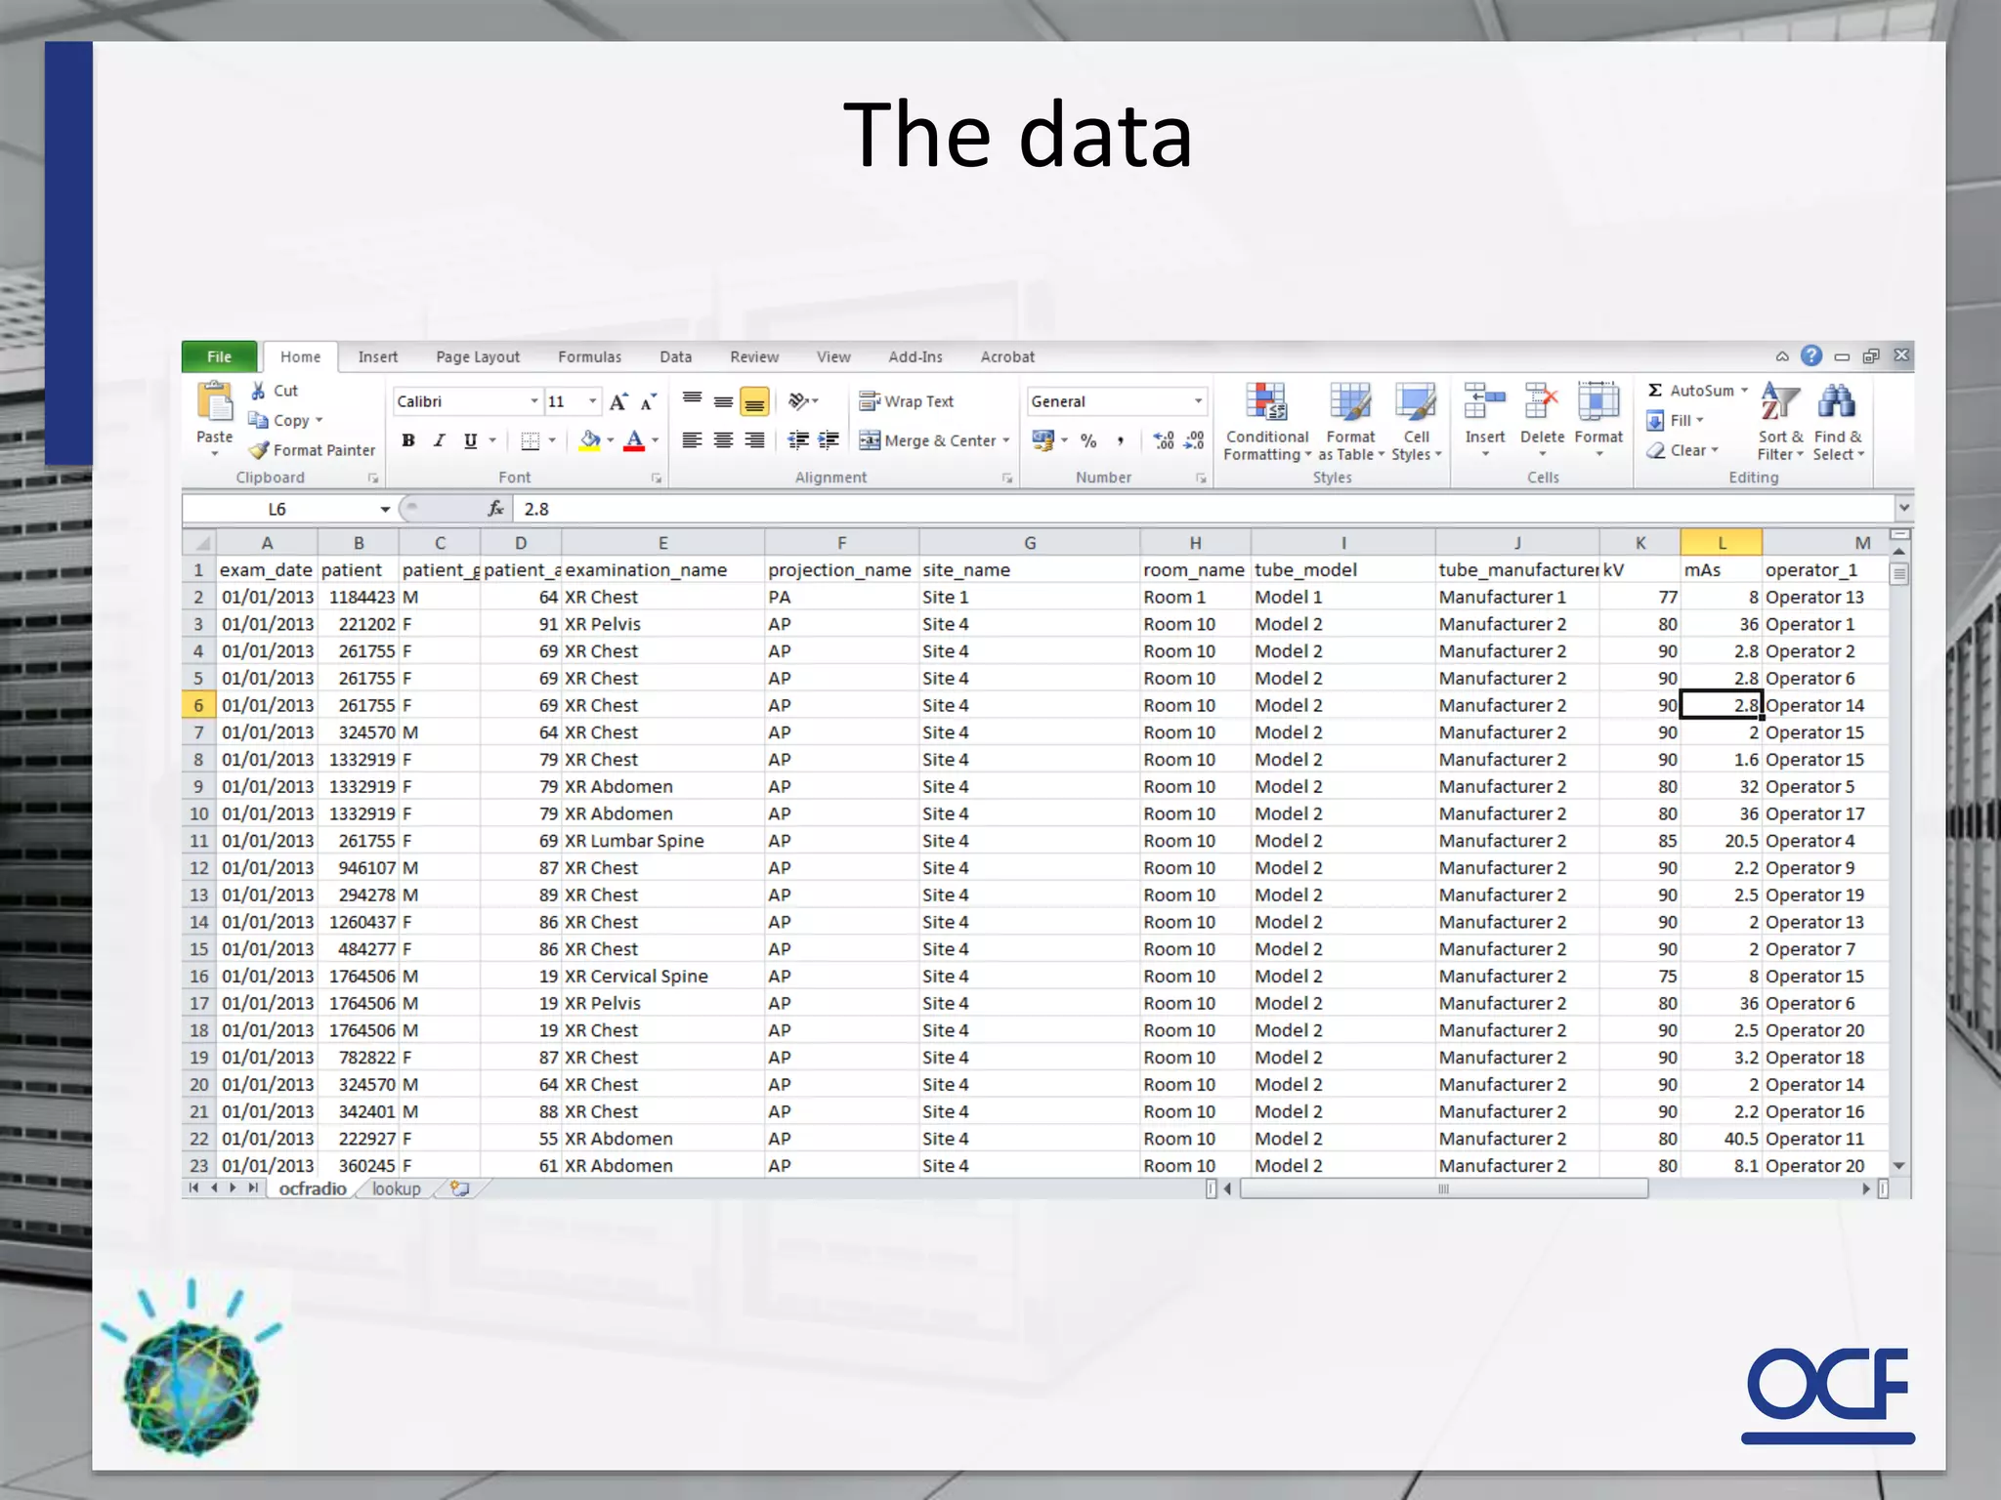
Task: Expand the orientation dropdown
Action: [814, 401]
